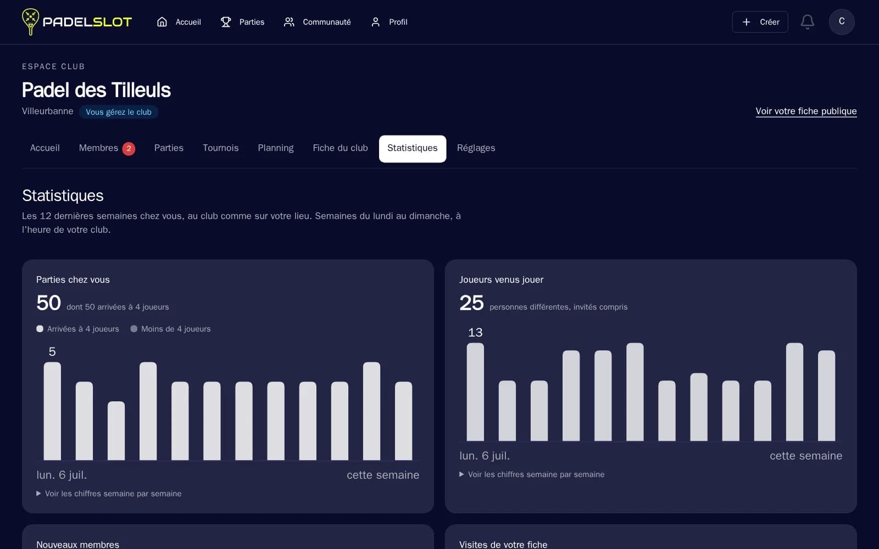Click the first bar in Parties chart

point(52,411)
